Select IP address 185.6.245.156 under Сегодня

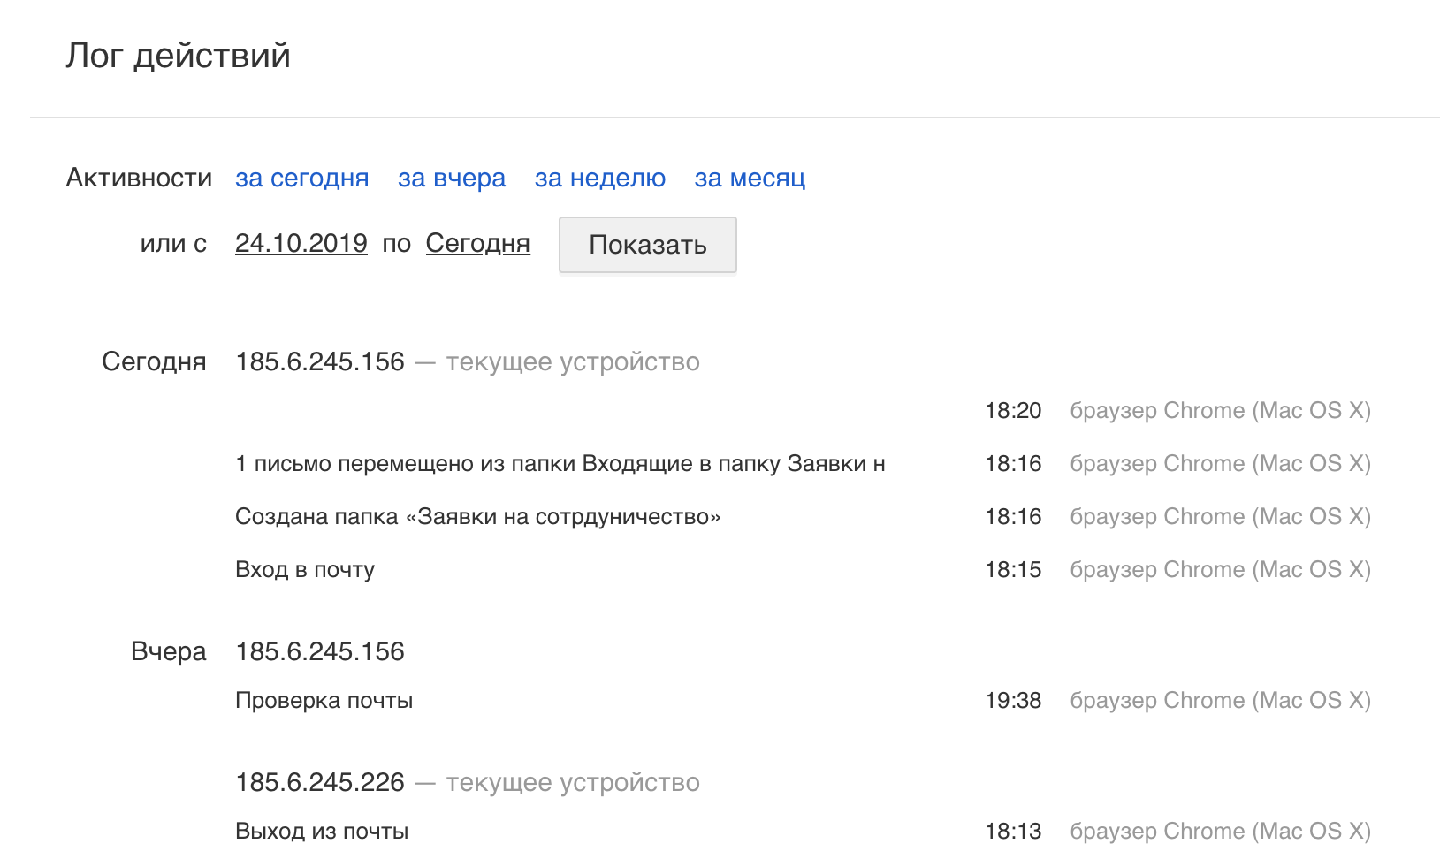[320, 361]
